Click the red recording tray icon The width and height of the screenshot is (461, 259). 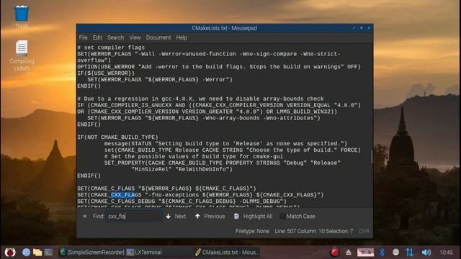(x=334, y=253)
